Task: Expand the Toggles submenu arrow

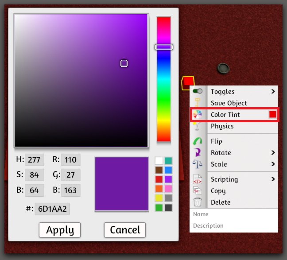Action: point(273,91)
